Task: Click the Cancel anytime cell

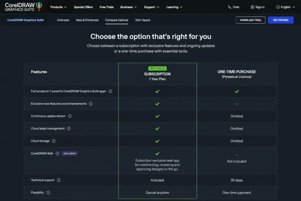Action: click(157, 192)
